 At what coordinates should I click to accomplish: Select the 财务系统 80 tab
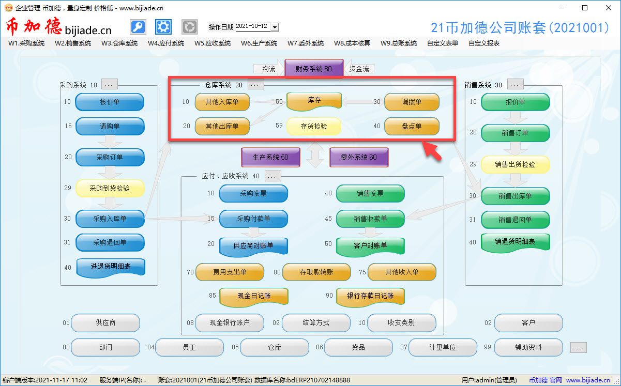pos(314,69)
